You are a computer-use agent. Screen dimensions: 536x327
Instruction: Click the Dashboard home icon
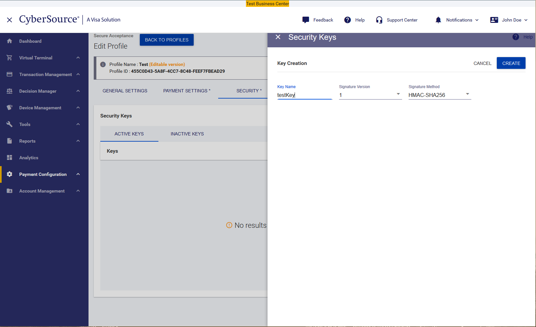pos(9,41)
